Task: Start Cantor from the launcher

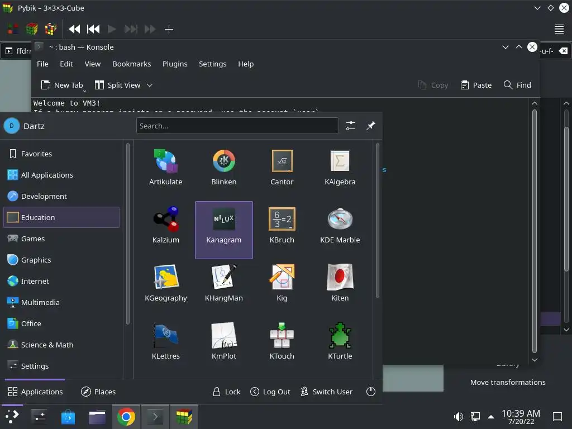Action: (x=282, y=168)
